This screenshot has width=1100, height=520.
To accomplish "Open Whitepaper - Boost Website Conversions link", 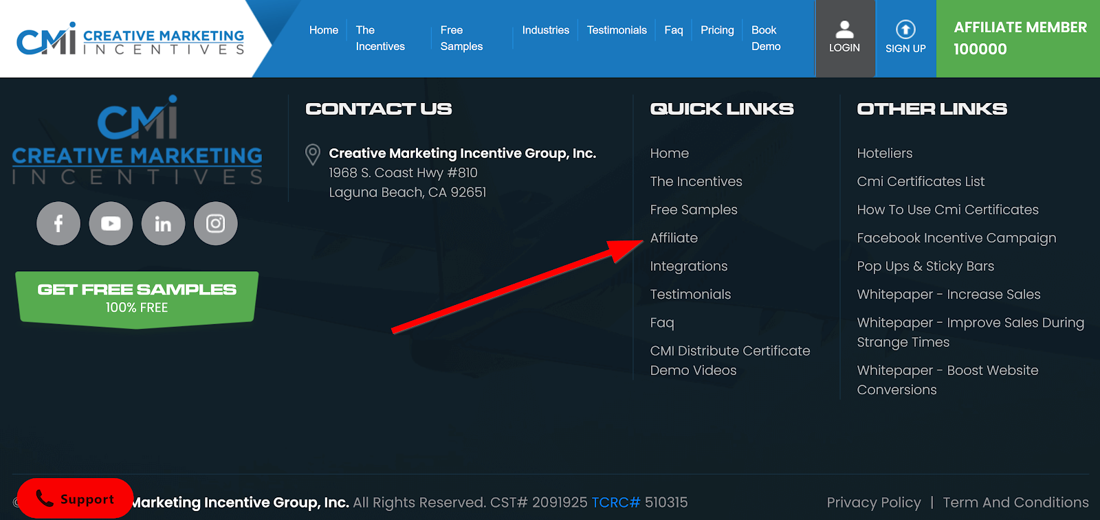I will 947,380.
